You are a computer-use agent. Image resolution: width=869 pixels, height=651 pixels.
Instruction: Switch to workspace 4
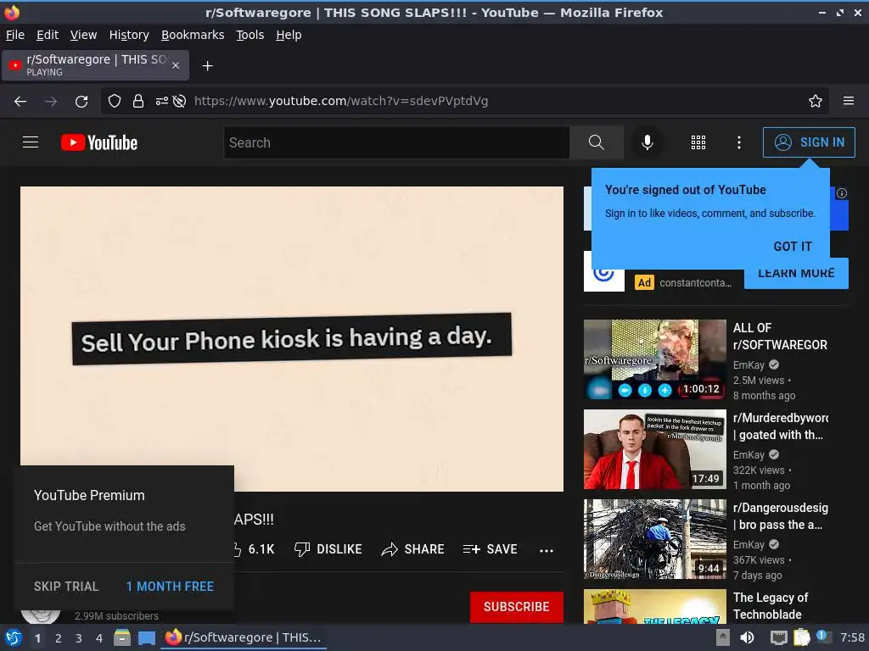point(98,638)
